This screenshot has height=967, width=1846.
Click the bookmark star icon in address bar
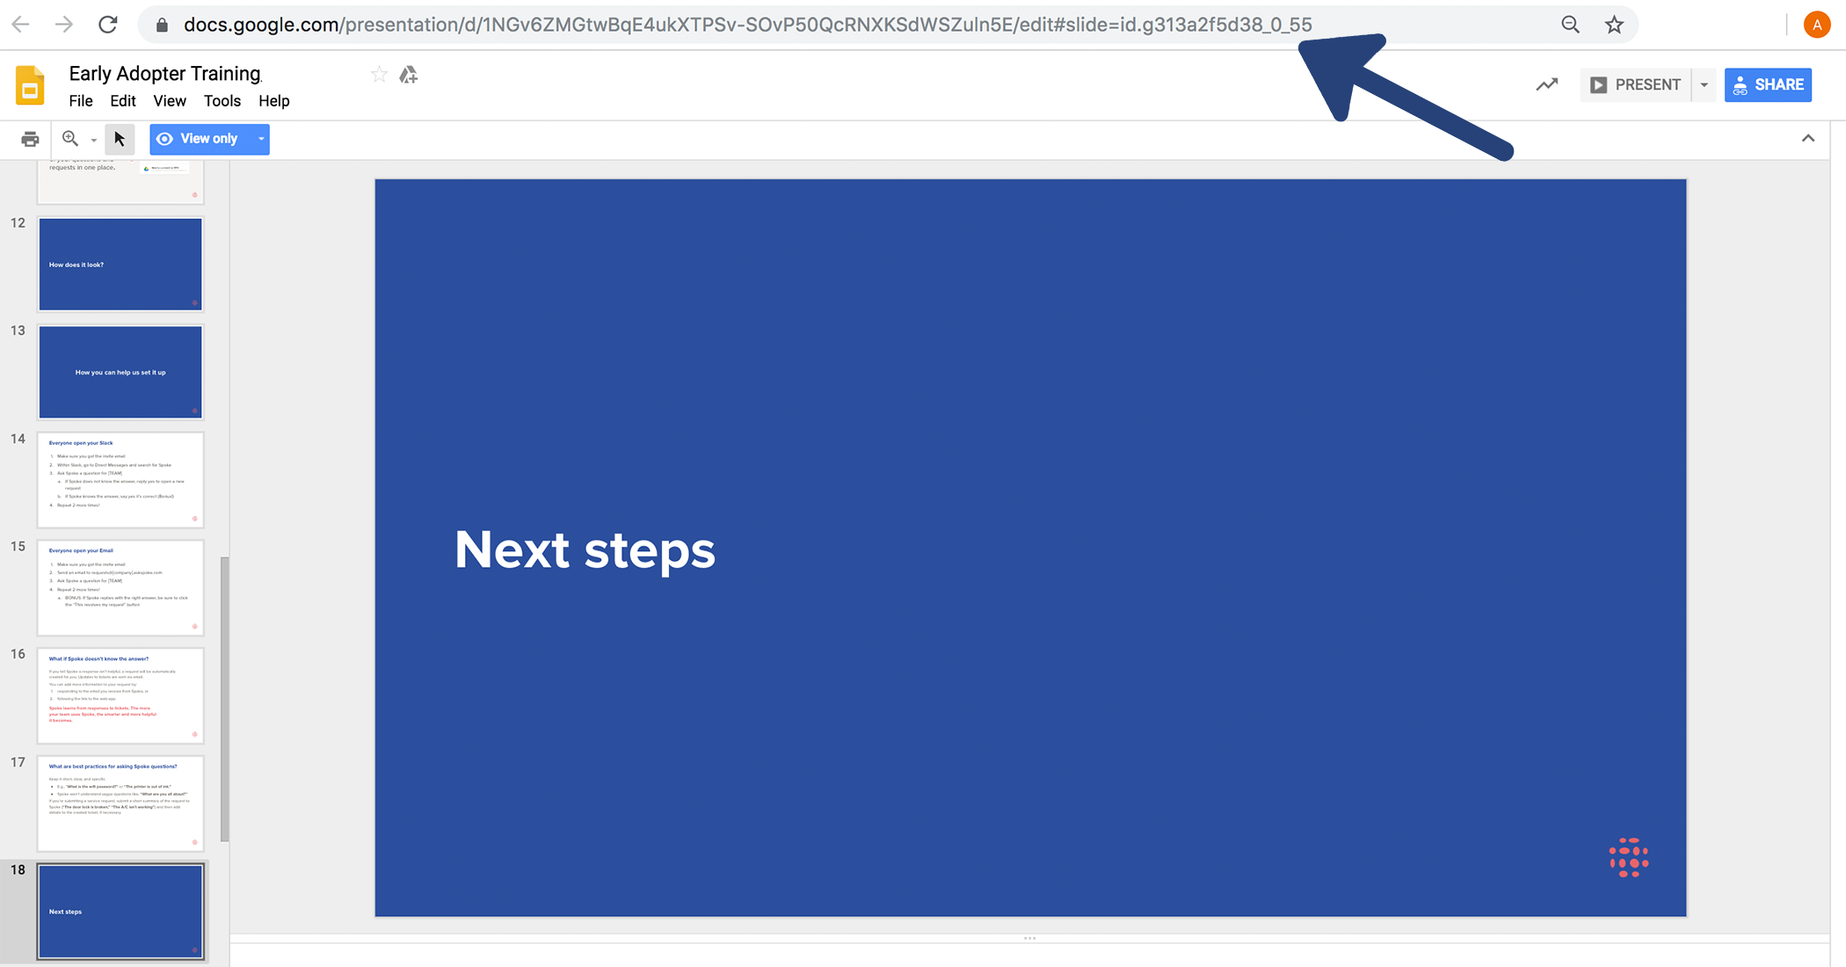click(x=1611, y=25)
